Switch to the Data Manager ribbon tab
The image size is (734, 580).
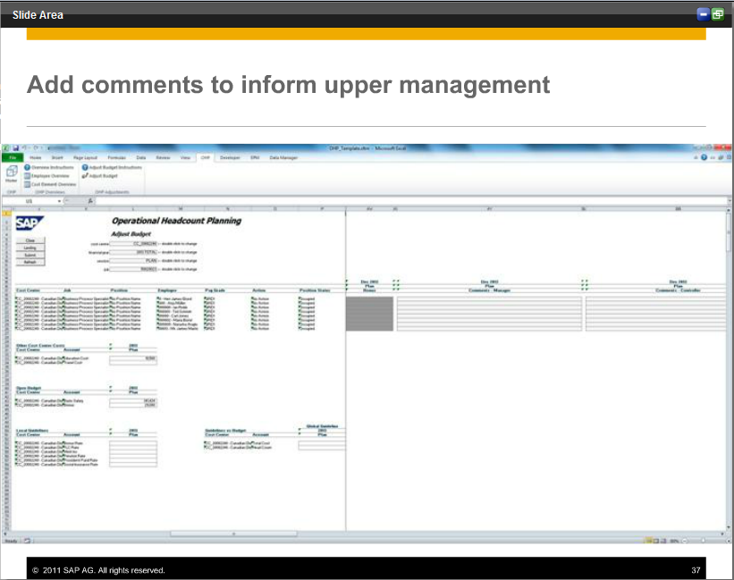coord(283,157)
